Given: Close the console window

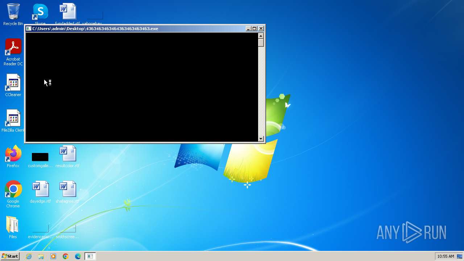Looking at the screenshot, I should (261, 29).
